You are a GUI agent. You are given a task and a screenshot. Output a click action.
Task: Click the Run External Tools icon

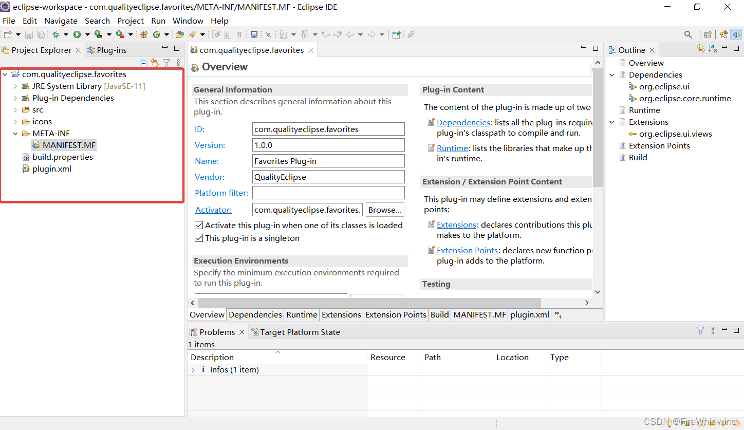click(x=120, y=34)
